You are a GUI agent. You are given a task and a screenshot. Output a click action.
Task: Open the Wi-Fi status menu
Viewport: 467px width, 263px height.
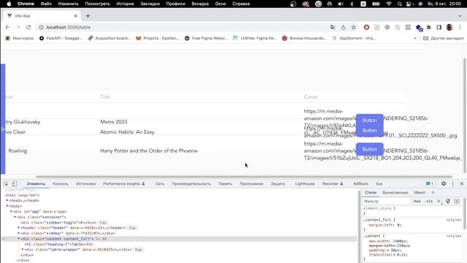click(389, 4)
